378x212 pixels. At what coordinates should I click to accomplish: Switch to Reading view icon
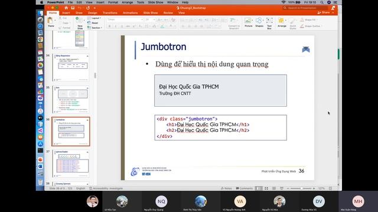(274, 188)
